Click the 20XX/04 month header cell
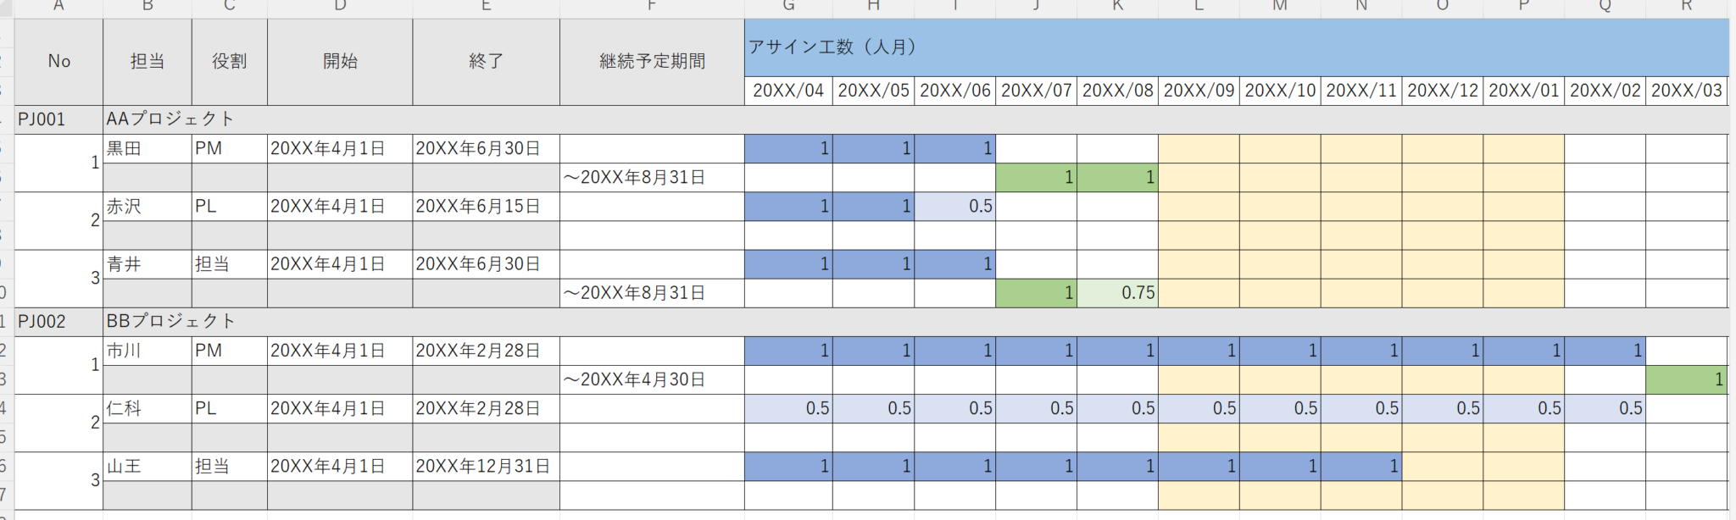The image size is (1736, 520). (x=788, y=91)
